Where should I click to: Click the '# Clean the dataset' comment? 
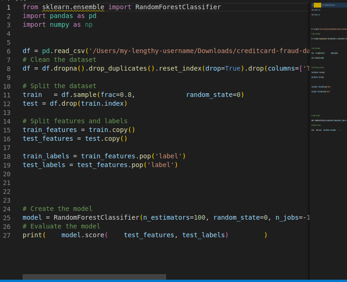(60, 60)
